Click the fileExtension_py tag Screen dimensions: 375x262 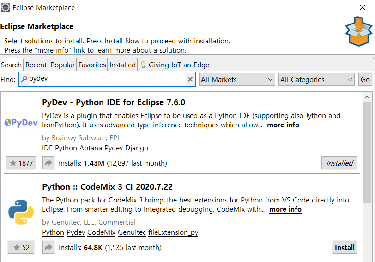[x=173, y=232]
